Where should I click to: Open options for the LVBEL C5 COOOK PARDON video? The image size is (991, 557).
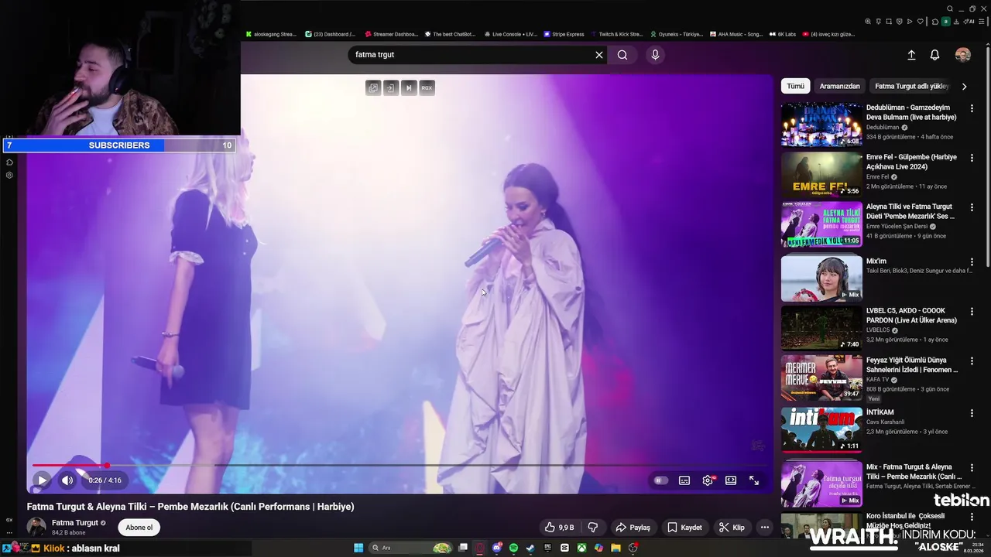coord(972,312)
